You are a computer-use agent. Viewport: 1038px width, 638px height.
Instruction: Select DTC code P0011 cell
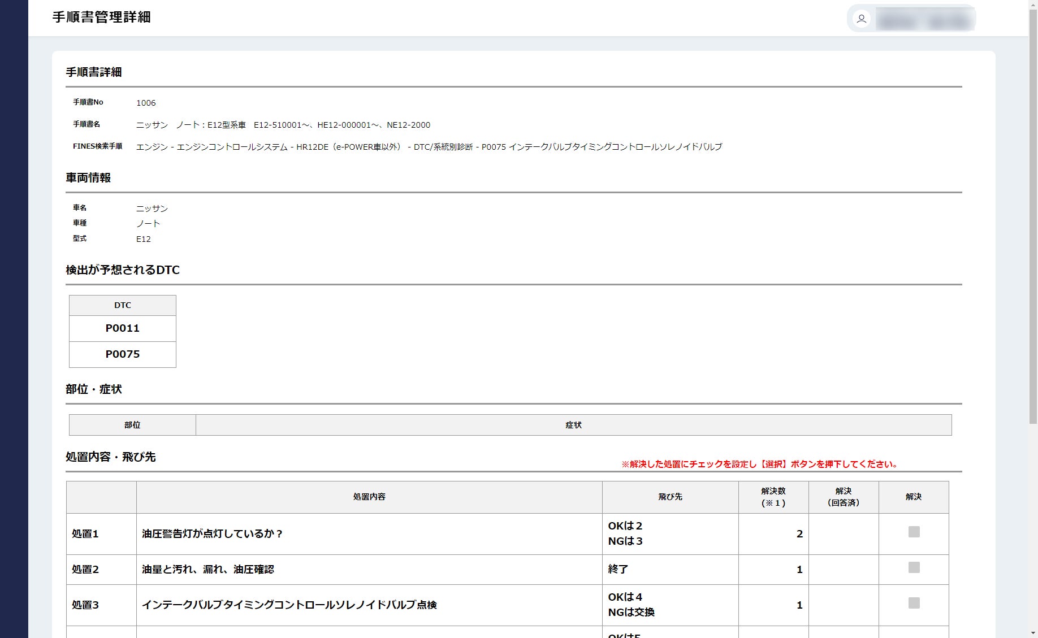[123, 328]
